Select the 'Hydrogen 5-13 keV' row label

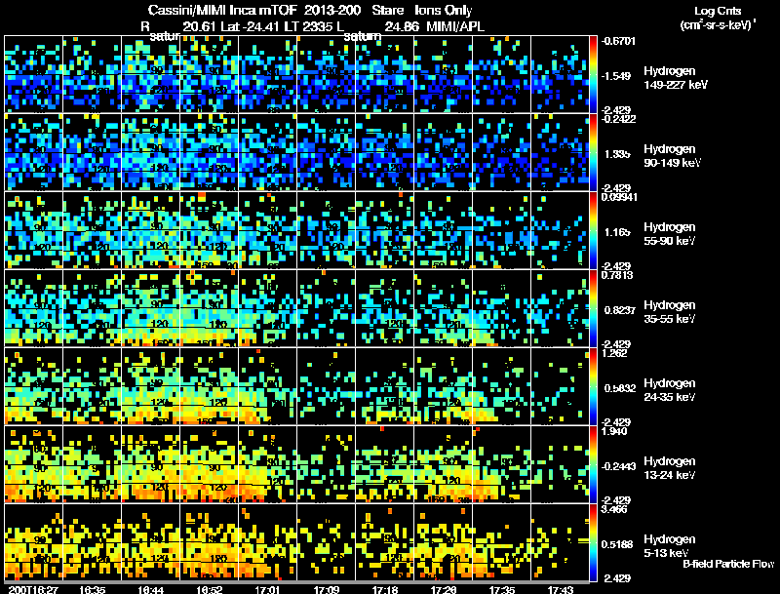[x=670, y=546]
